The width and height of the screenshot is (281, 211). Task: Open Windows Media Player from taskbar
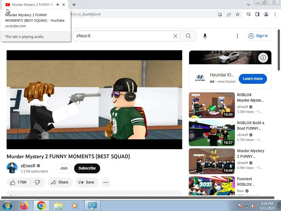tap(75, 206)
